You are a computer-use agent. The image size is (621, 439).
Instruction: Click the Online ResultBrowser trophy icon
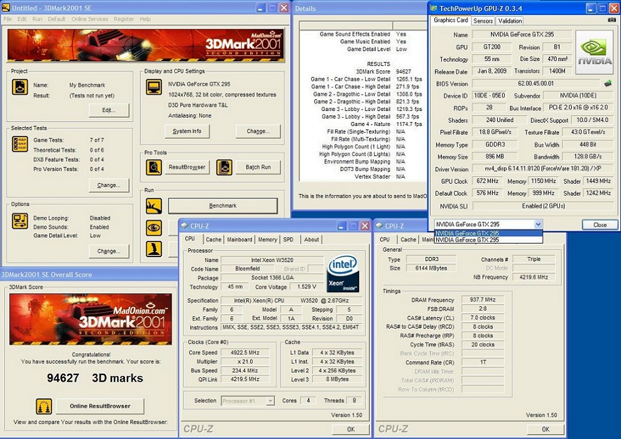(x=44, y=406)
